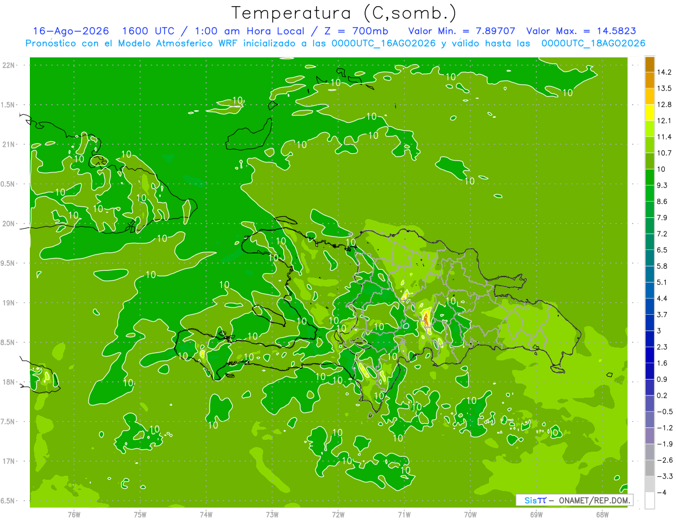
Task: Click the '71W' longitude label
Action: [404, 514]
